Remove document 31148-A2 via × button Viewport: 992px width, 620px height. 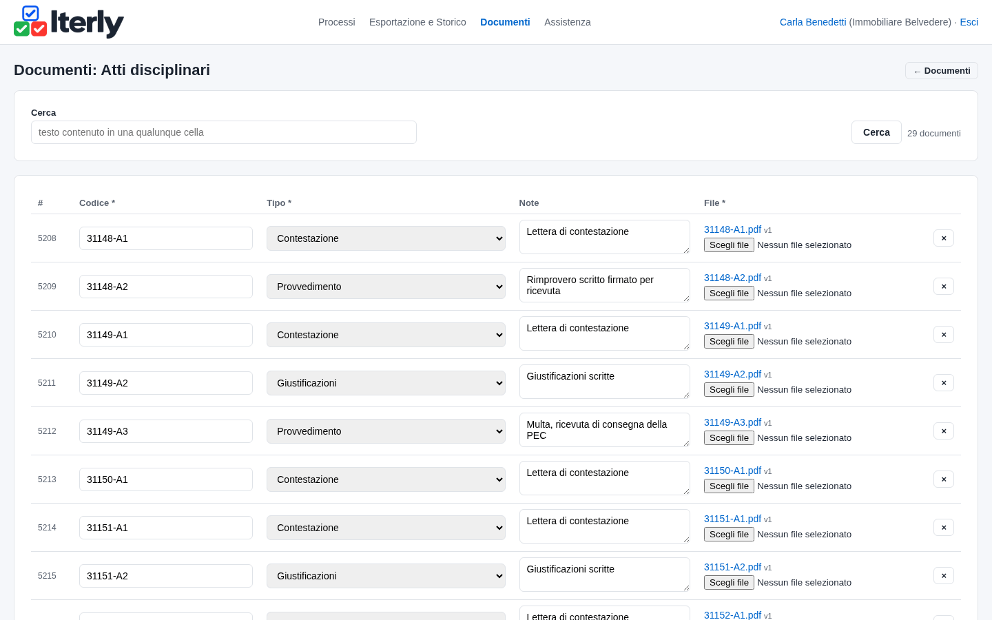pos(944,287)
